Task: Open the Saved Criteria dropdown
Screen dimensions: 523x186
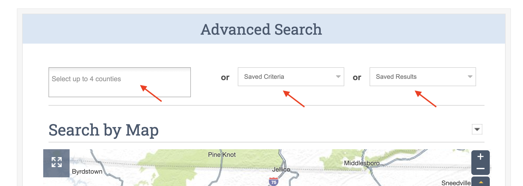Action: (x=291, y=77)
